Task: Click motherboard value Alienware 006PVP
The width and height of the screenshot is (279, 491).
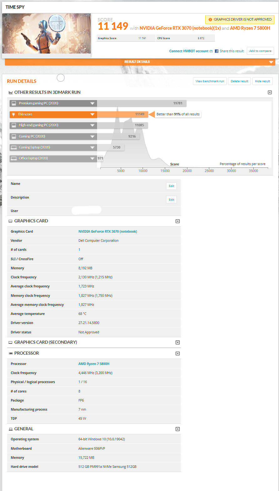Action: [x=92, y=448]
